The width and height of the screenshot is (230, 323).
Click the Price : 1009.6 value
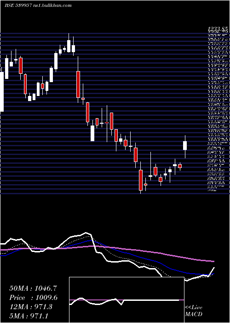33,298
